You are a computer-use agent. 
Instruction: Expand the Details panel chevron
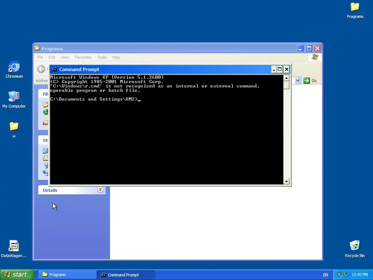point(101,190)
